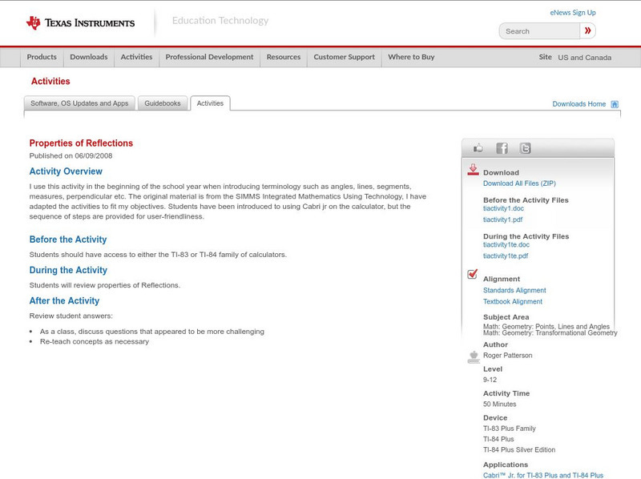Download tiactivity1.doc file

point(503,208)
